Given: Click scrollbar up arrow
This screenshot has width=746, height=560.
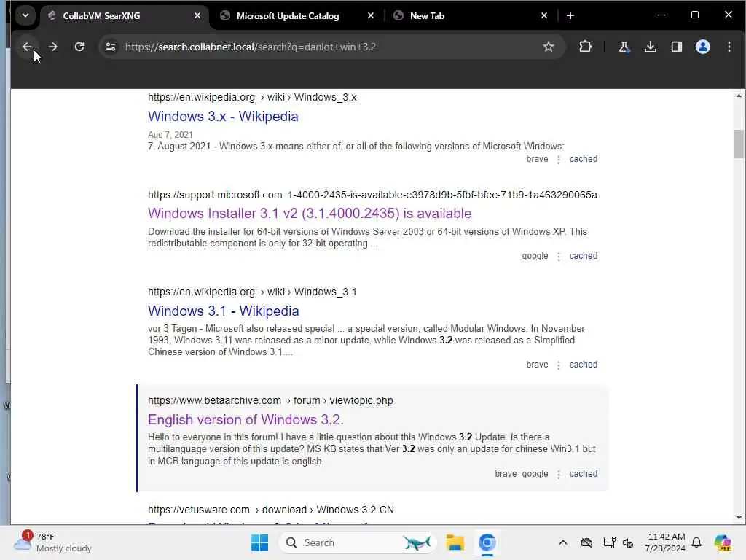Looking at the screenshot, I should coord(739,96).
